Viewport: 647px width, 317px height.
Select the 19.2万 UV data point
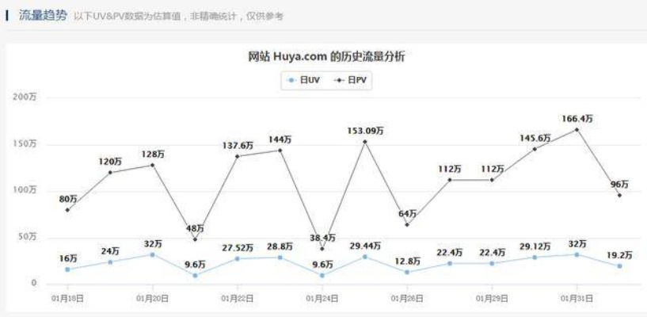tap(619, 266)
